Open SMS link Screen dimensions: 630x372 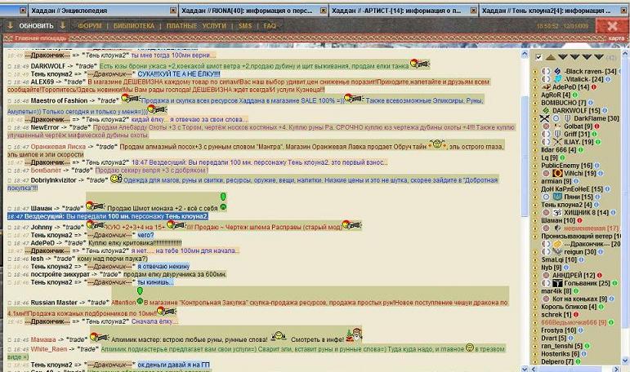244,25
